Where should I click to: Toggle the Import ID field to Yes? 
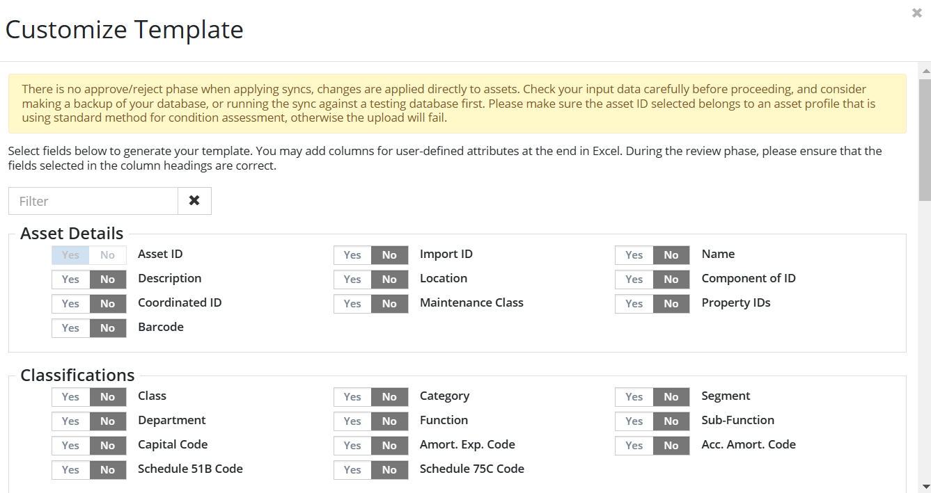352,255
